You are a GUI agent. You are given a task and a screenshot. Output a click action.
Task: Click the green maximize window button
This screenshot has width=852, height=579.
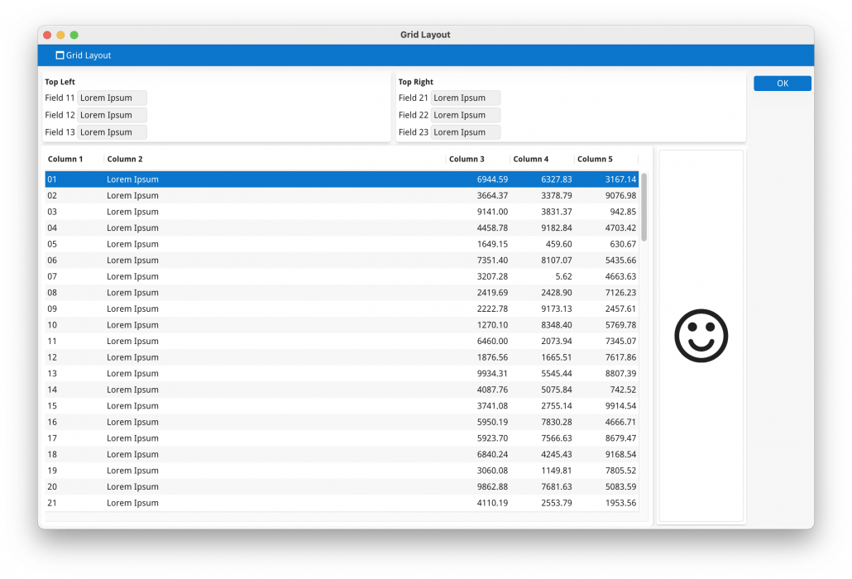(x=74, y=35)
